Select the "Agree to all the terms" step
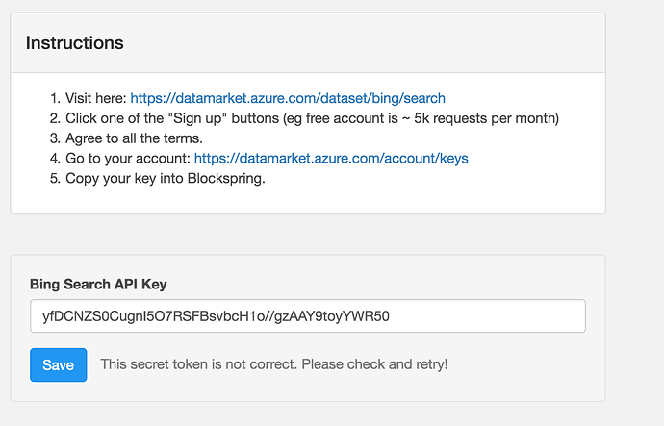664x426 pixels. coord(134,138)
